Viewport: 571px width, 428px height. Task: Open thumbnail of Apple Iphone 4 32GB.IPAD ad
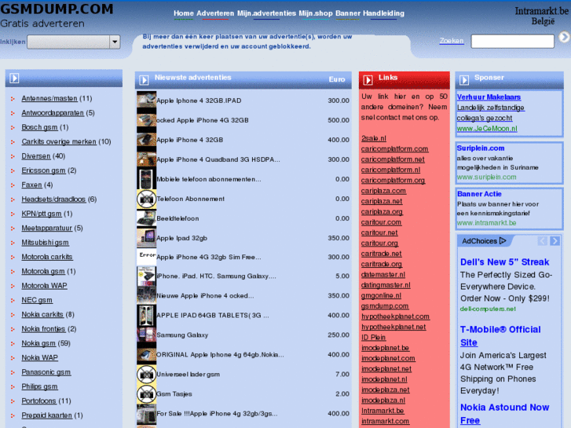[146, 100]
